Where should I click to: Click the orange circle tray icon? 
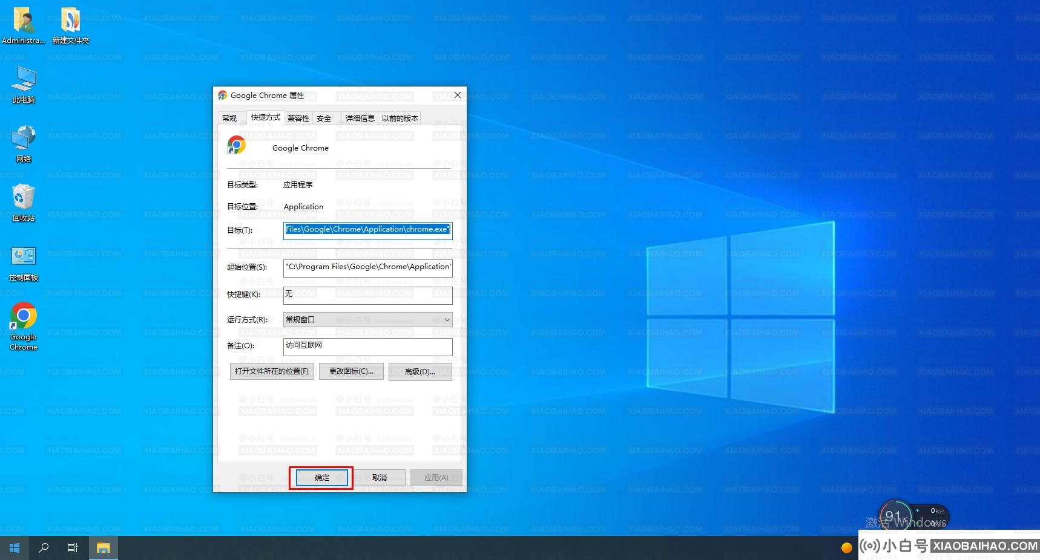pos(847,548)
